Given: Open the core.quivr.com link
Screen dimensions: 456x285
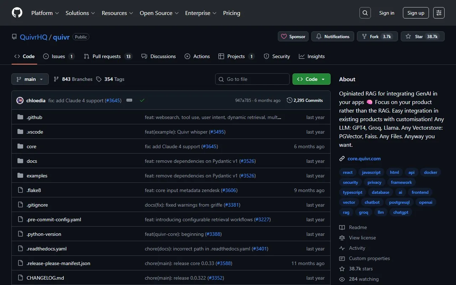Looking at the screenshot, I should 364,159.
